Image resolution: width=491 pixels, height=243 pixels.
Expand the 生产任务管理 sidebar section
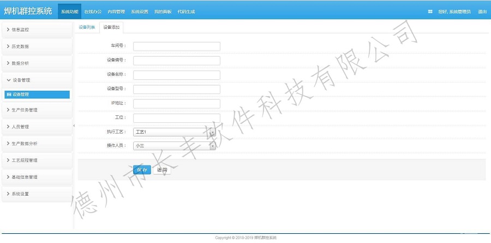36,110
